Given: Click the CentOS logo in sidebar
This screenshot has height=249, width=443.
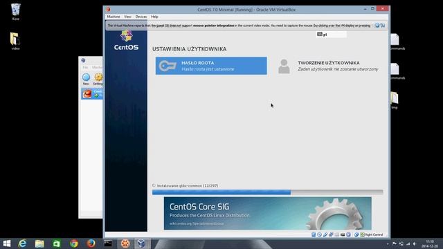Looking at the screenshot, I should 126,40.
